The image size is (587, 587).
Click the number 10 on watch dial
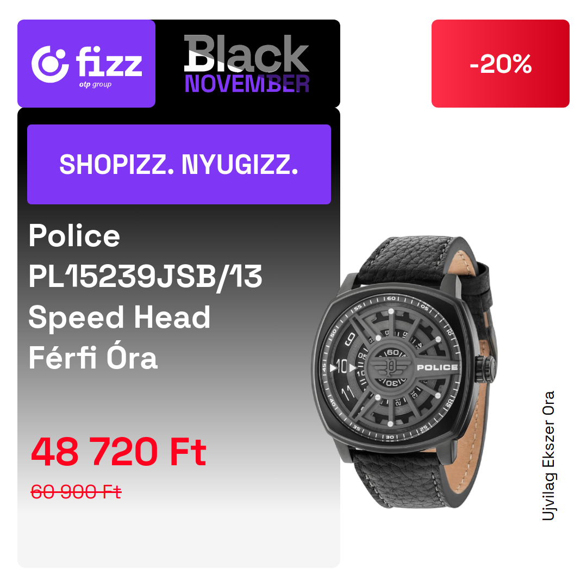click(x=342, y=366)
